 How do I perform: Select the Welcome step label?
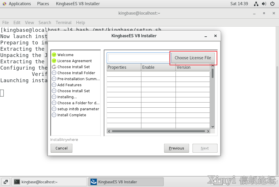click(65, 55)
